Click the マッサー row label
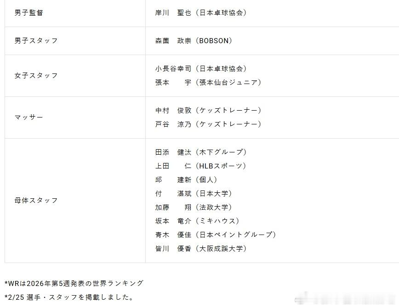Viewport: 399px width, 308px height. [x=29, y=117]
